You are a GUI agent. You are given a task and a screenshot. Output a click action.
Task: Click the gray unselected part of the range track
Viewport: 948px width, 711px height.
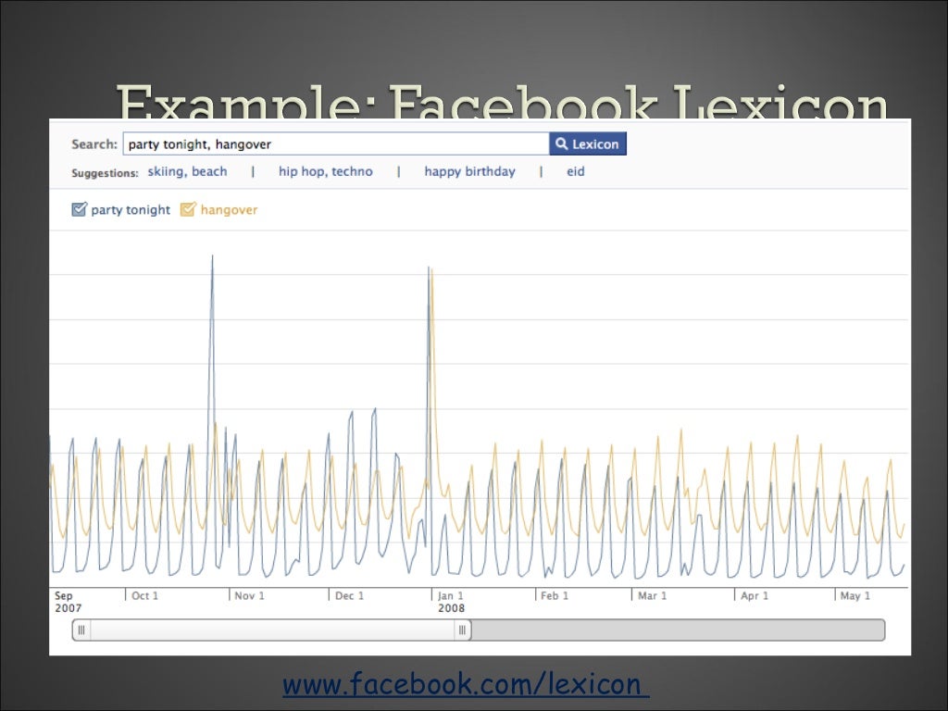(678, 630)
